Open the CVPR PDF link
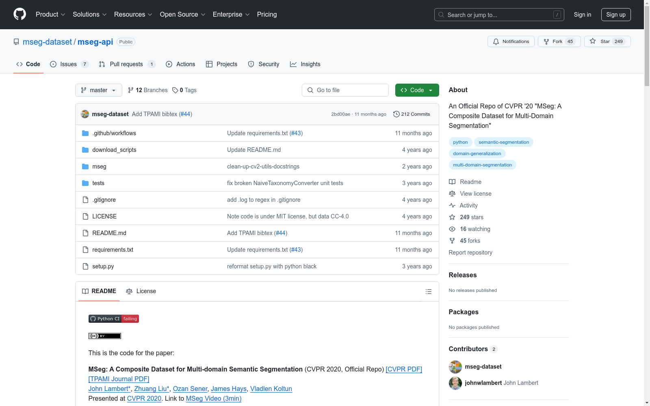 pyautogui.click(x=404, y=369)
